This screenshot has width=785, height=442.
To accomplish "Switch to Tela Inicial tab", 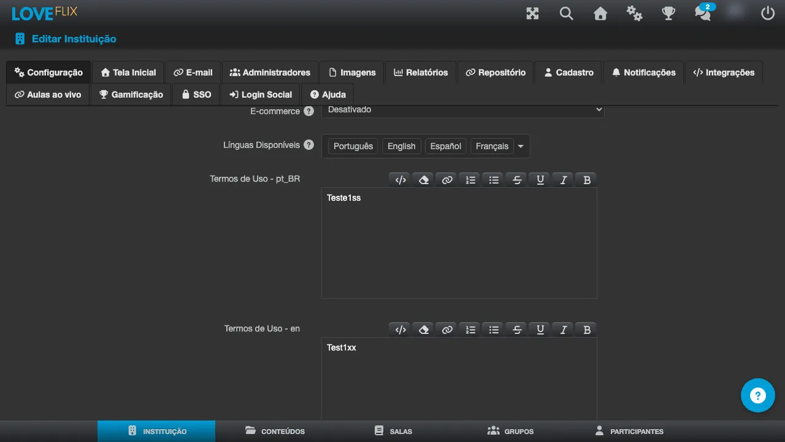I will point(128,72).
